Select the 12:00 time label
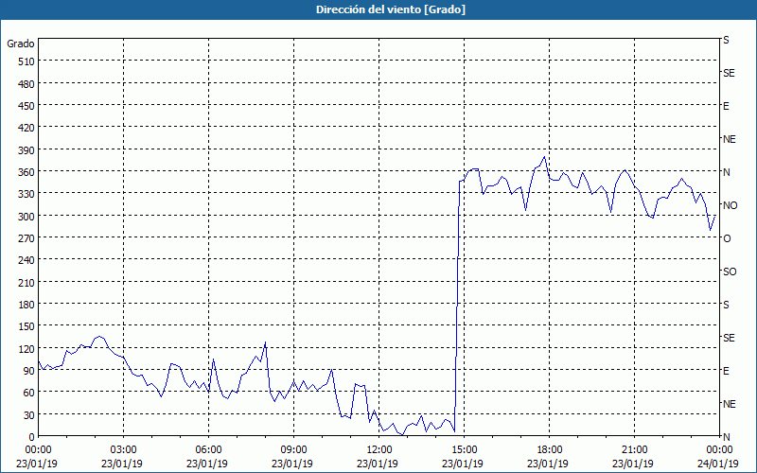Viewport: 757px width, 473px height. [378, 450]
